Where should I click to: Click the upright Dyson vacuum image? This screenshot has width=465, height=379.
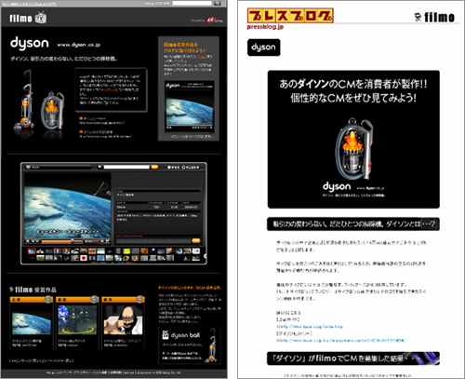(24, 102)
